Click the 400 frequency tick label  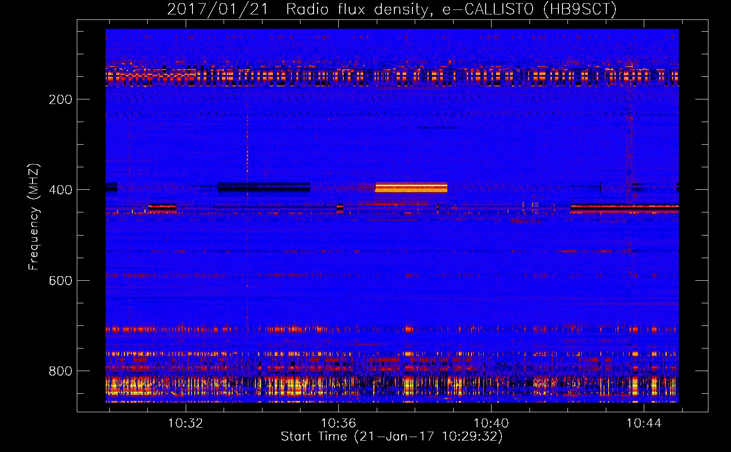pos(61,190)
